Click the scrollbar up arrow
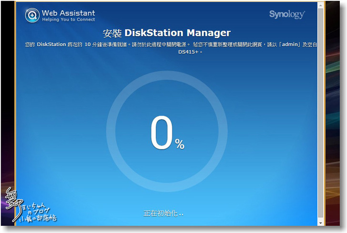 click(320, 5)
